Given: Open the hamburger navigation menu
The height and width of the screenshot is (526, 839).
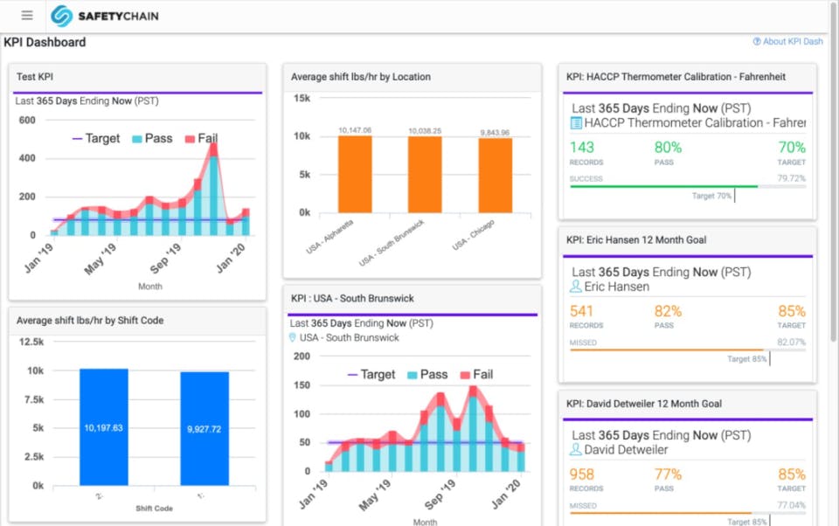Looking at the screenshot, I should (27, 16).
